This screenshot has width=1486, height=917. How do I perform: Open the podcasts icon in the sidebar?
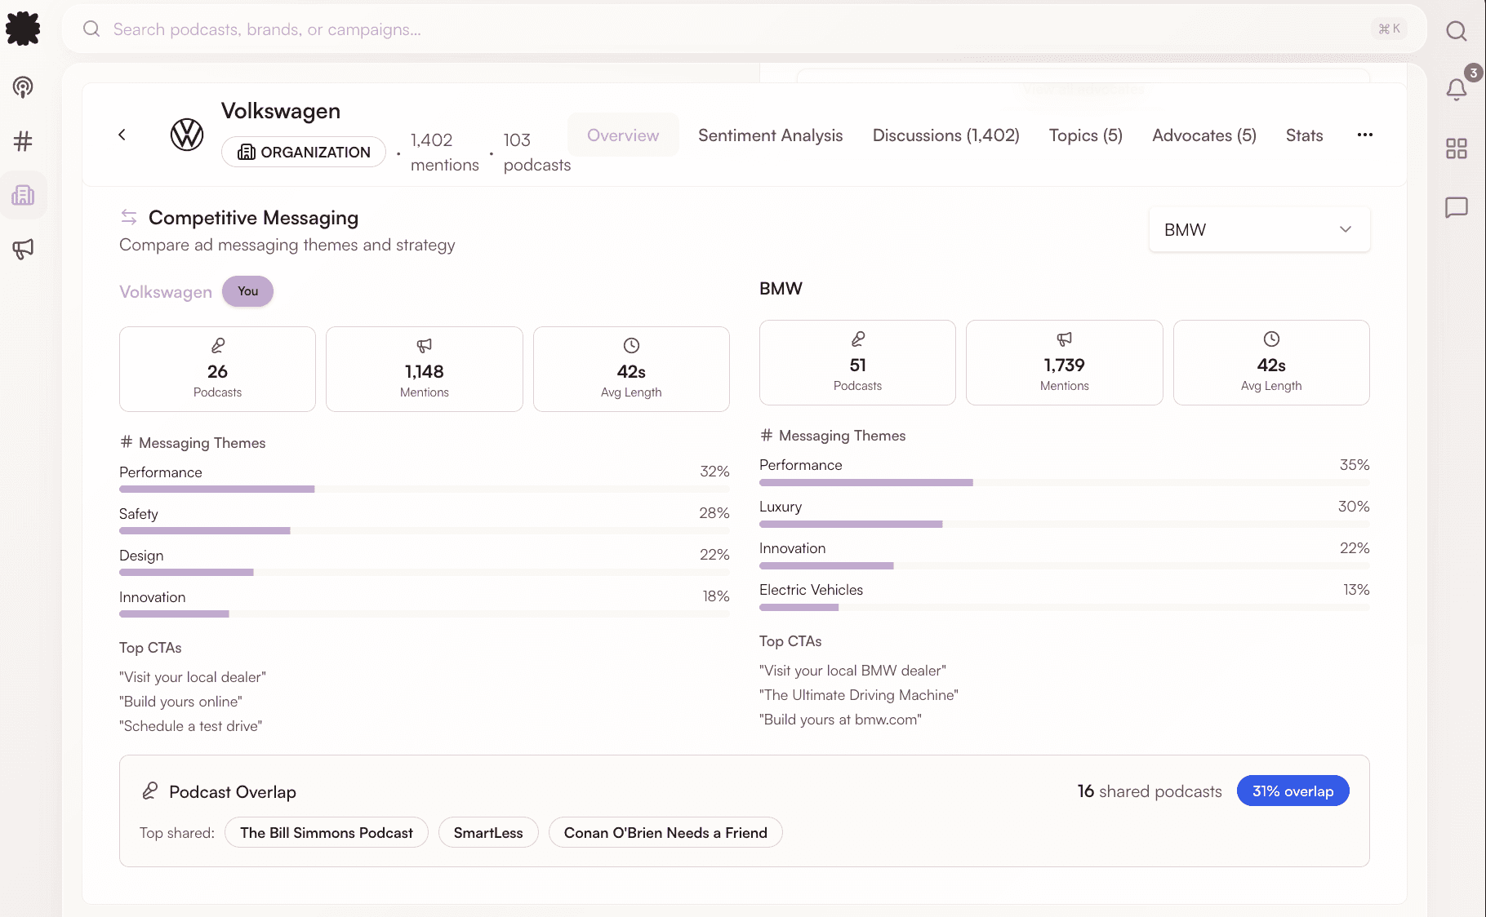tap(23, 86)
